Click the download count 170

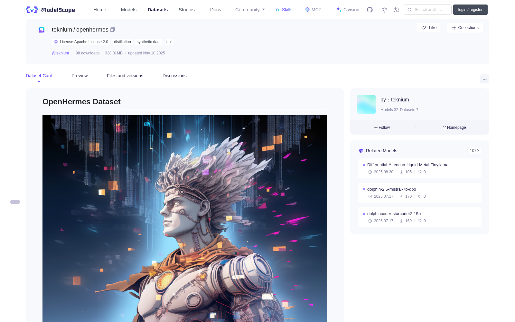coord(408,196)
